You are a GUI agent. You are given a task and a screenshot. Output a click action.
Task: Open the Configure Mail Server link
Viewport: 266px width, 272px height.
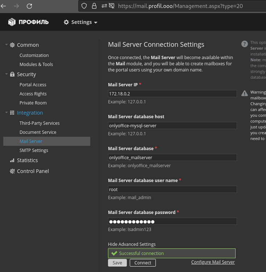213,262
